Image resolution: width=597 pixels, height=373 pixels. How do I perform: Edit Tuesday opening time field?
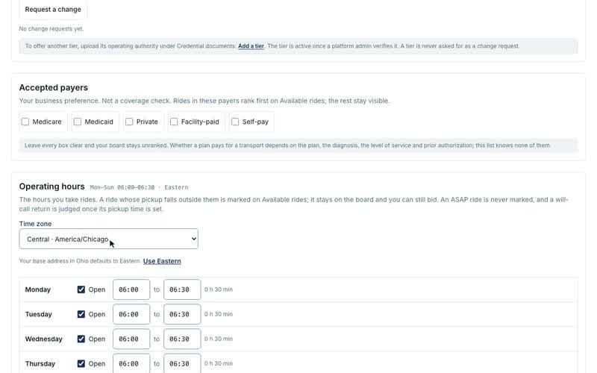coord(131,314)
